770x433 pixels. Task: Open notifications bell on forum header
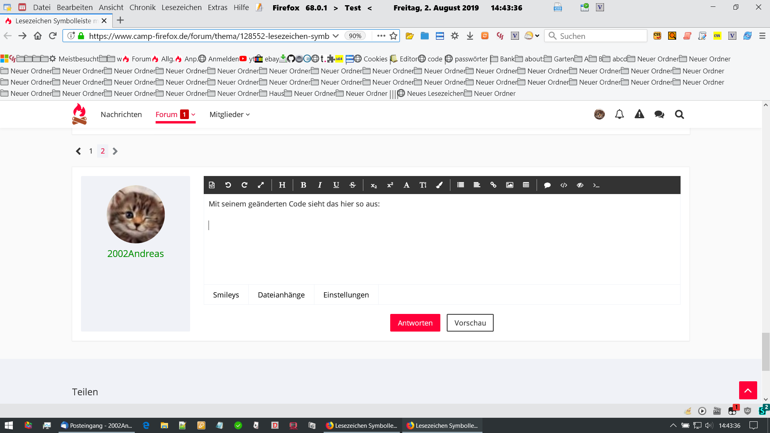619,114
